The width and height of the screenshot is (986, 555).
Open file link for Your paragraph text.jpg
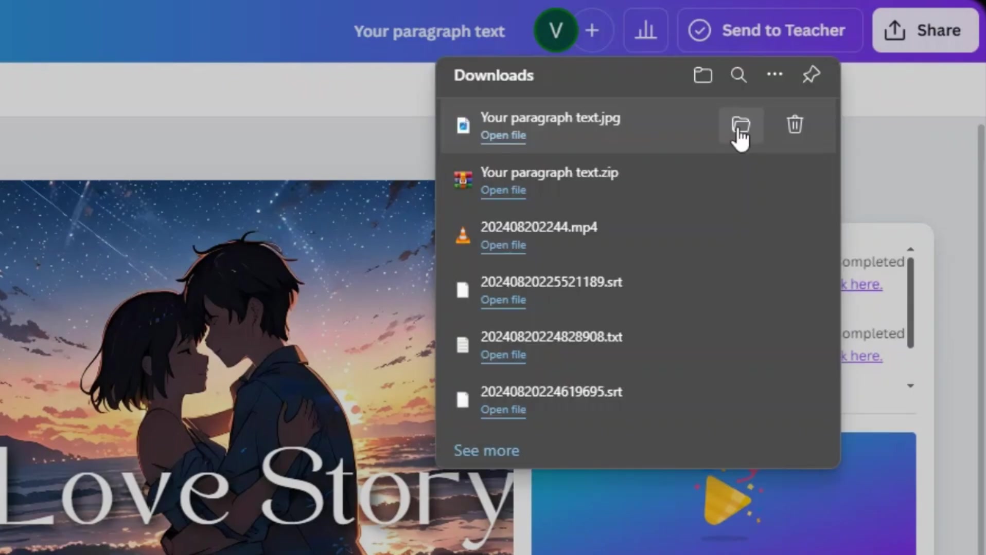503,135
